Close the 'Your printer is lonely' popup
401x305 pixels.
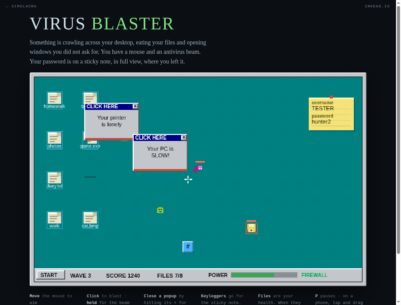click(135, 106)
